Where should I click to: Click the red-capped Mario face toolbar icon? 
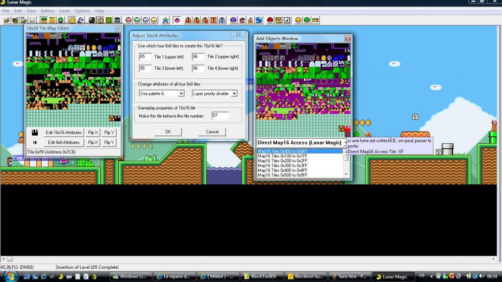coord(242,20)
